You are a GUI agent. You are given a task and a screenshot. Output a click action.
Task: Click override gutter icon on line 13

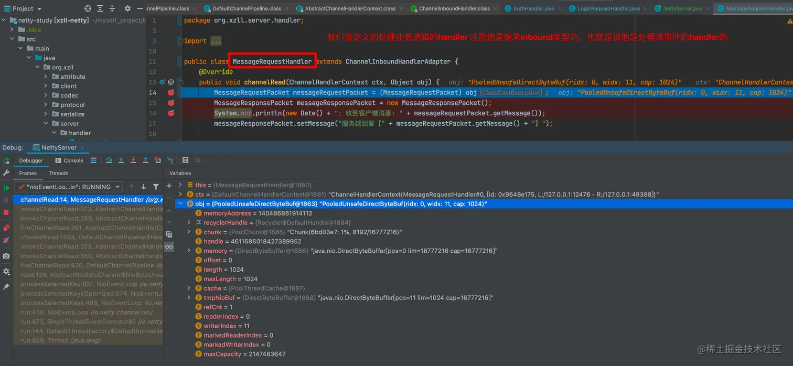point(163,82)
